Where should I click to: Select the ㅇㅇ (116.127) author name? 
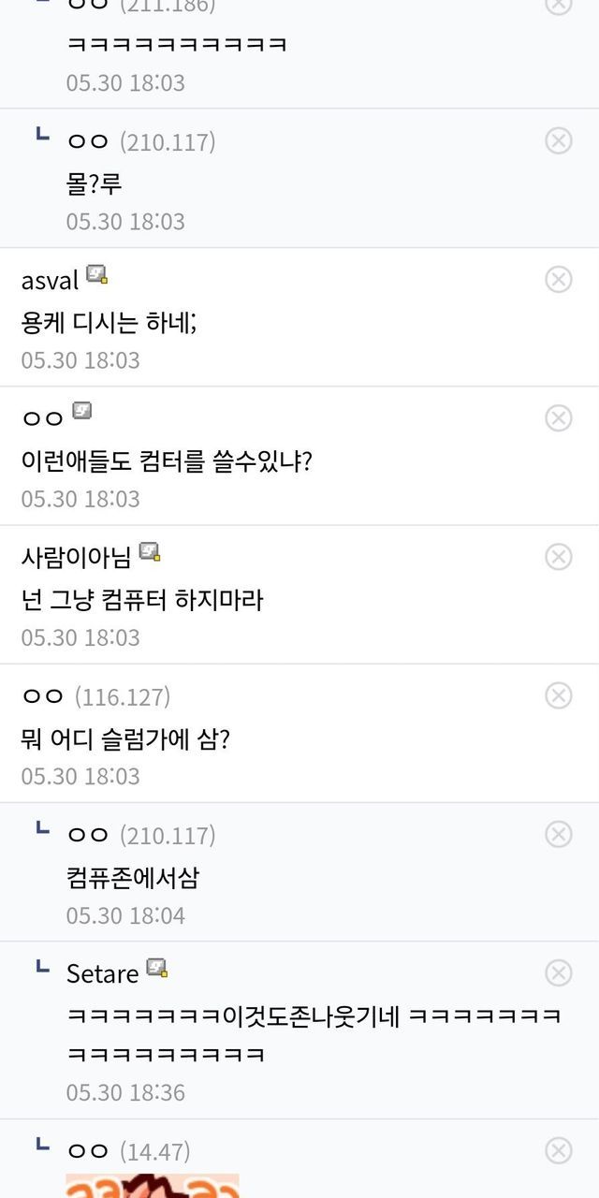pyautogui.click(x=42, y=696)
